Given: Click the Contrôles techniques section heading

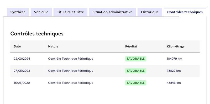Looking at the screenshot, I should click(x=37, y=34).
